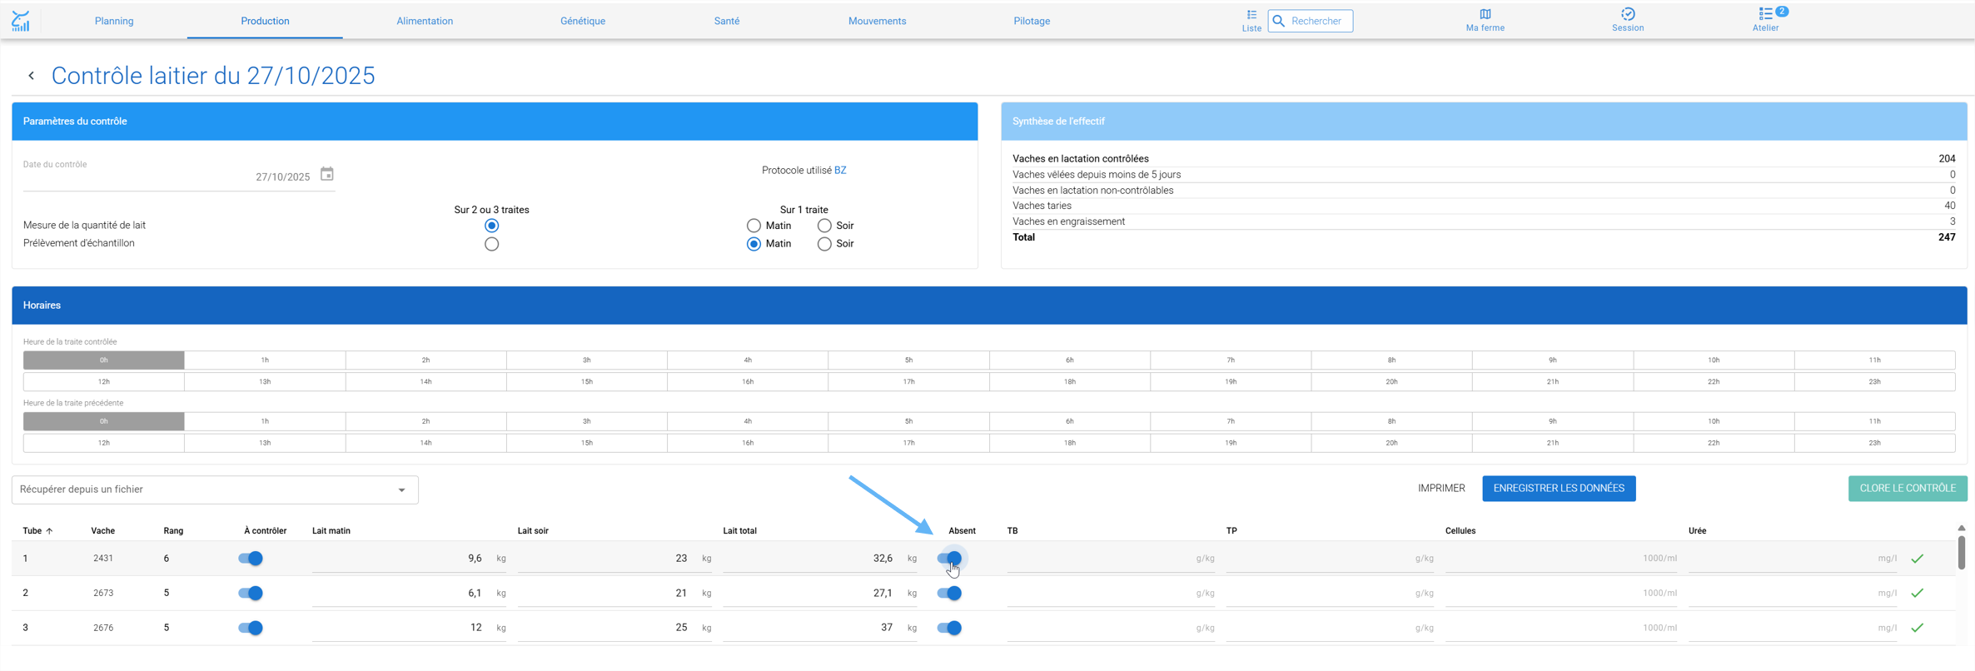Open the Session icon
Image resolution: width=1975 pixels, height=671 pixels.
(1627, 21)
